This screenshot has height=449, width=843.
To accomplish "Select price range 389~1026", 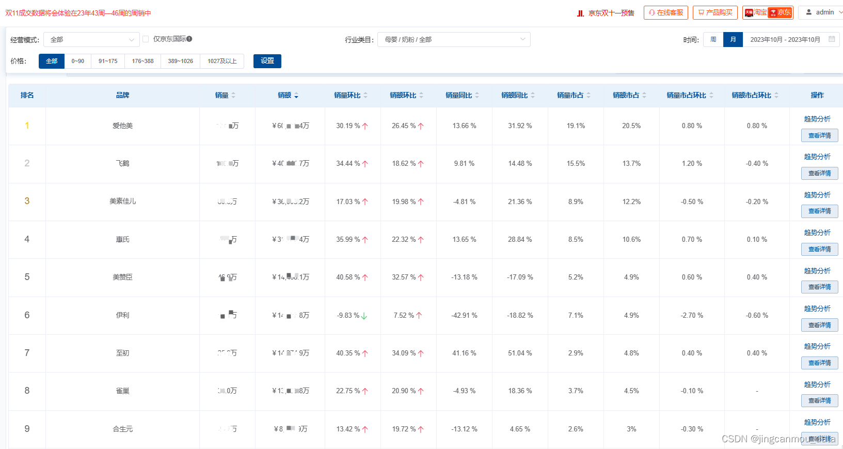I will pyautogui.click(x=180, y=61).
